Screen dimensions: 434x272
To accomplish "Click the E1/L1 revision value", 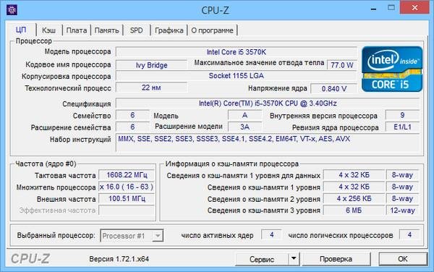I will [x=402, y=127].
